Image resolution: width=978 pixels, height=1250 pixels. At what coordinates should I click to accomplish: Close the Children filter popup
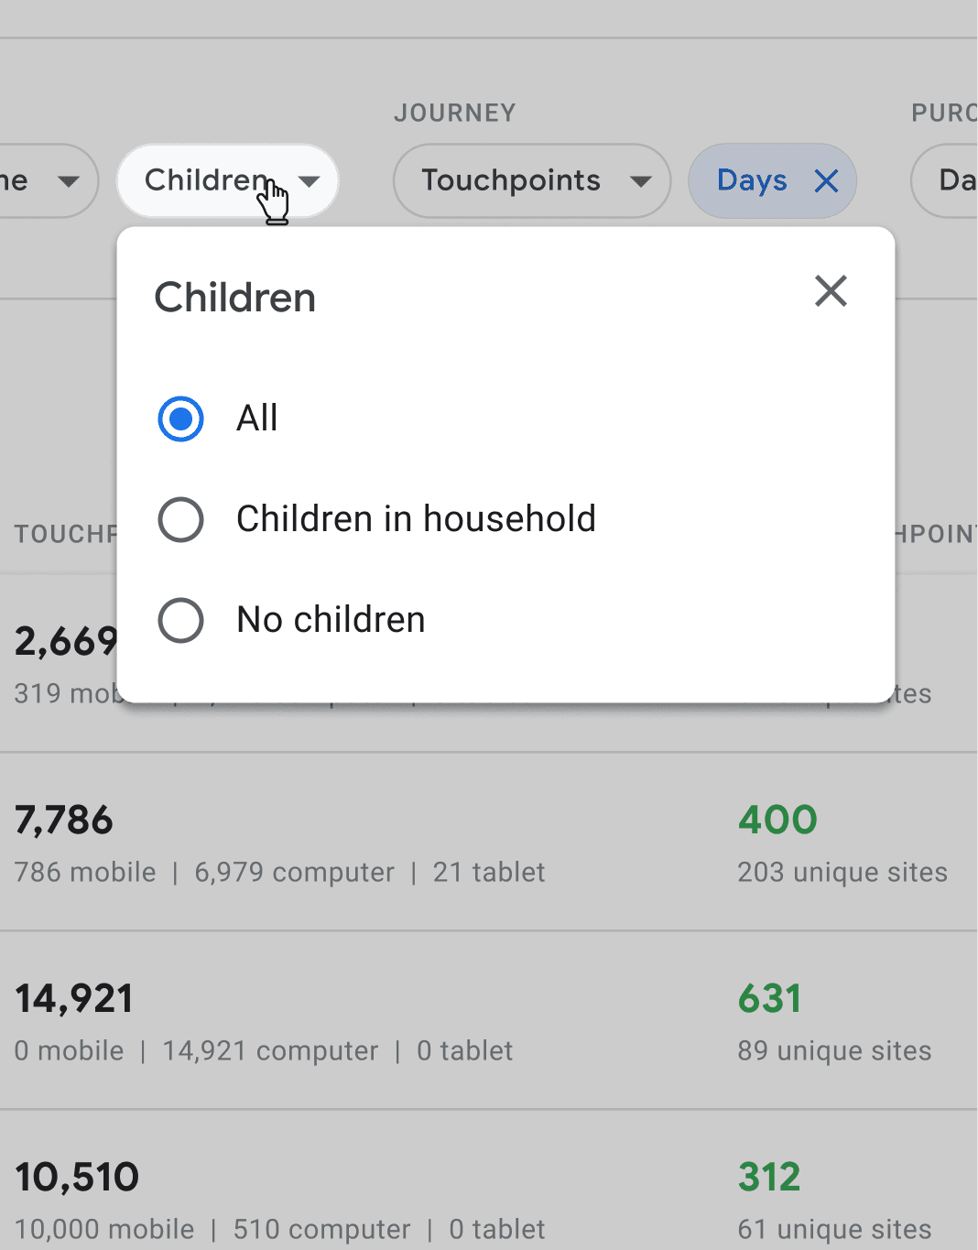coord(831,291)
